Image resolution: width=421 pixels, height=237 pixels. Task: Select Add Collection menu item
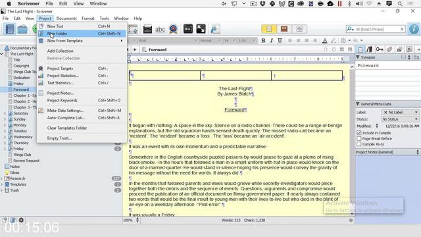[82, 51]
